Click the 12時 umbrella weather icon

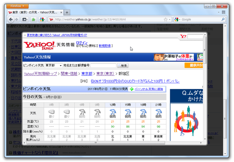coord(113,112)
